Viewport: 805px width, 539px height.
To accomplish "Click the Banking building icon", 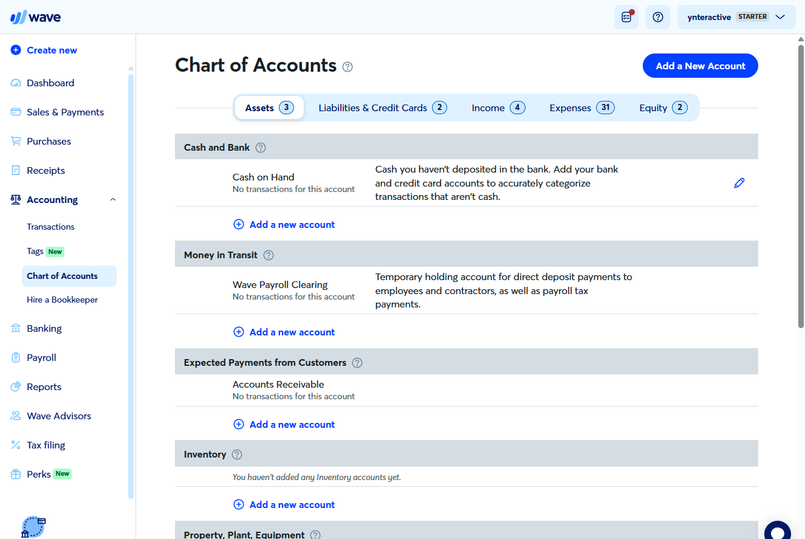I will click(x=16, y=329).
